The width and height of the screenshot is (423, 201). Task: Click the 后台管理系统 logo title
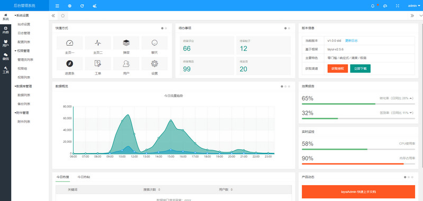[24, 6]
